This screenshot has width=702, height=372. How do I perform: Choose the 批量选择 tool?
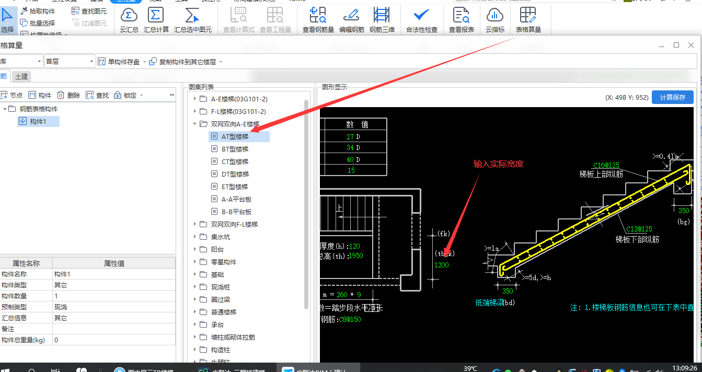[38, 23]
